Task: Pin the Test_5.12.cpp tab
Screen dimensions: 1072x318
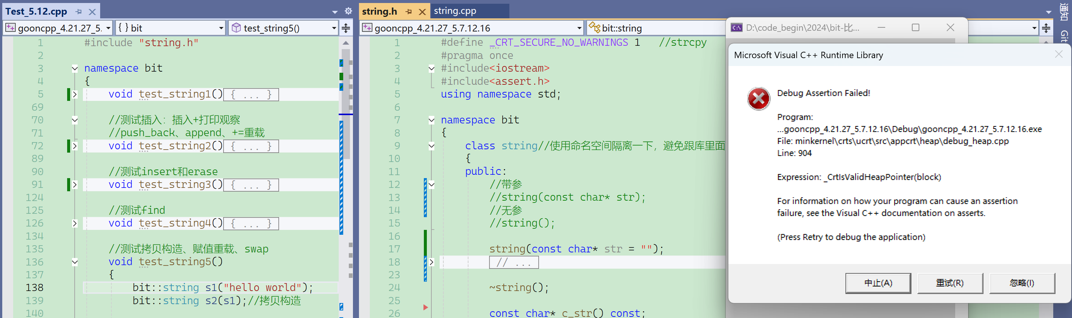Action: [x=79, y=12]
